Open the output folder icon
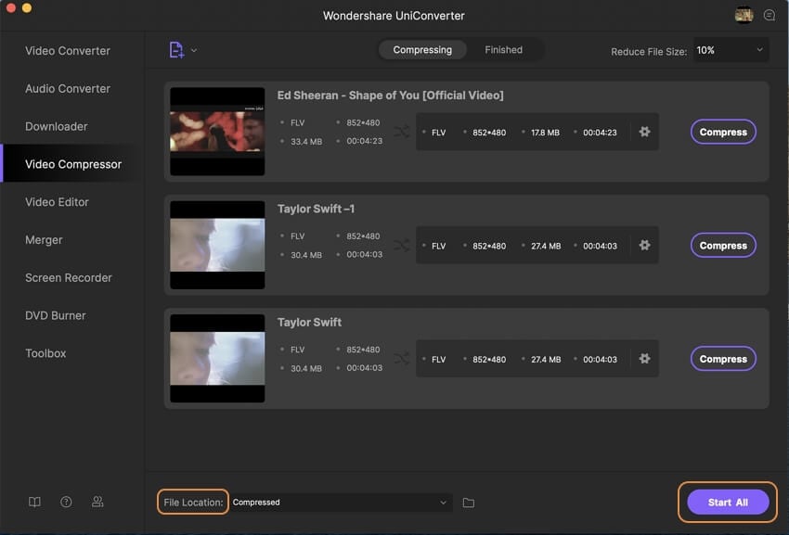 point(469,503)
